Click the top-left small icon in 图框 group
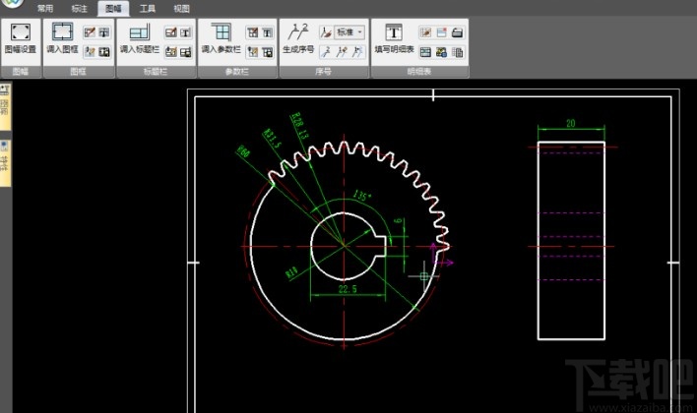This screenshot has width=697, height=413. pos(89,32)
